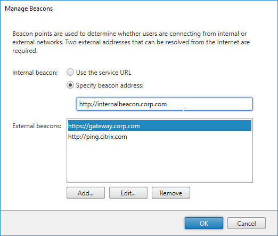Click the empty area of external beacons list
278x236 pixels.
[160, 161]
